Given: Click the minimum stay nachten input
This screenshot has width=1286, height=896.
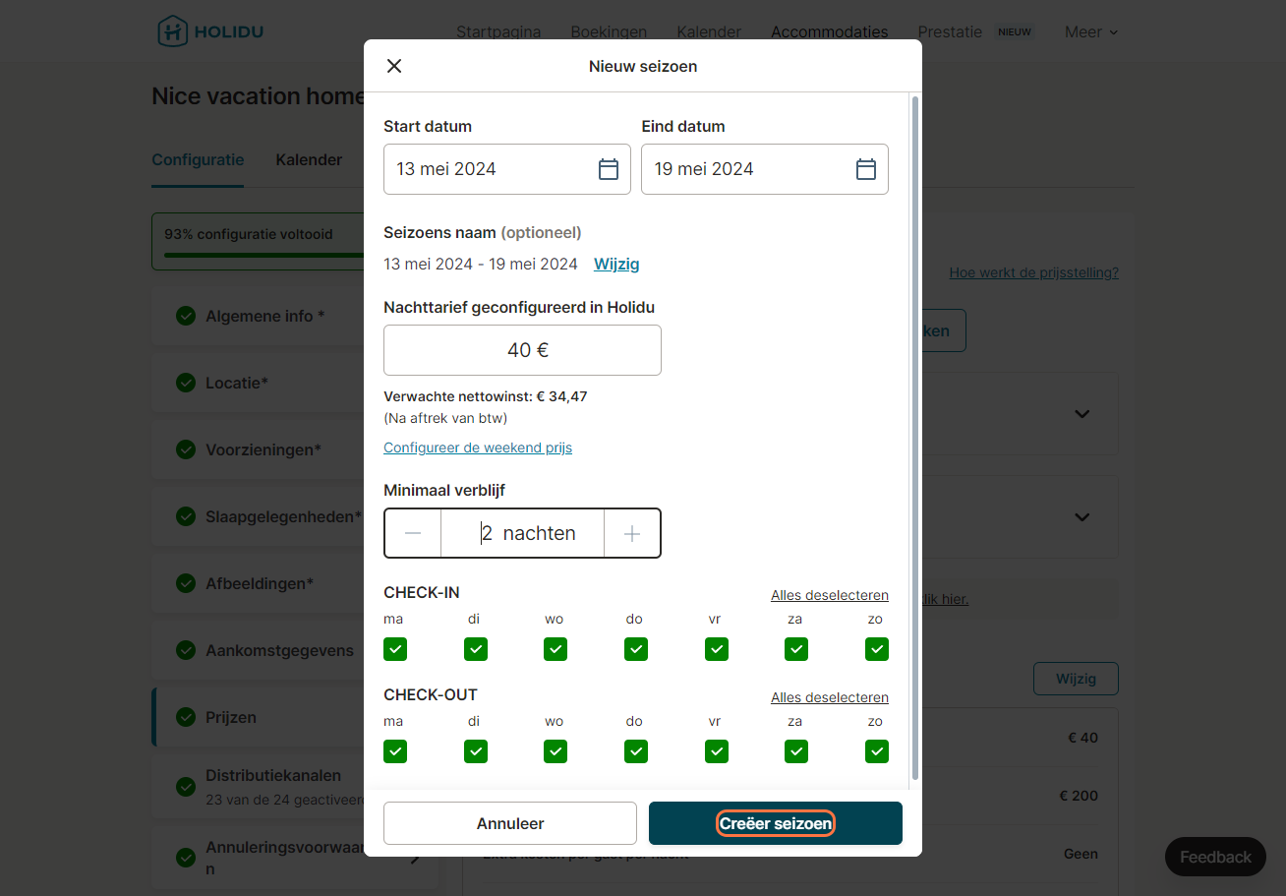Looking at the screenshot, I should pos(522,533).
